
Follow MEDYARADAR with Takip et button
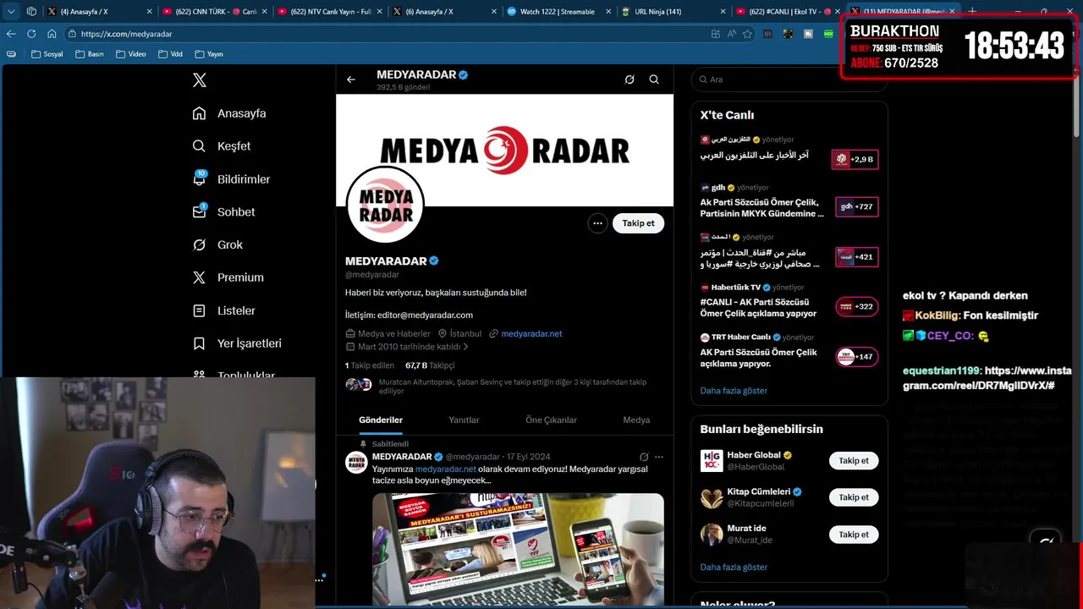click(639, 223)
